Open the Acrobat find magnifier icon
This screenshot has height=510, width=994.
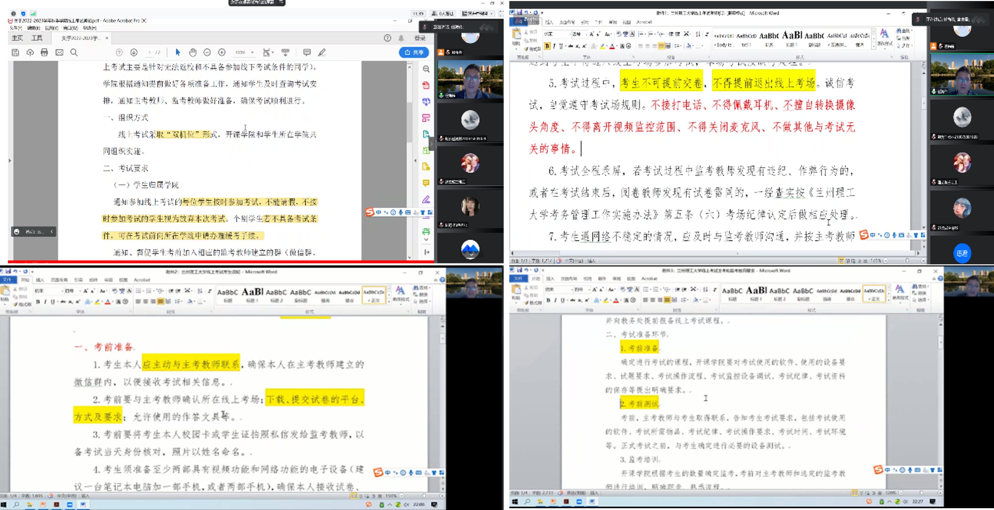point(74,53)
